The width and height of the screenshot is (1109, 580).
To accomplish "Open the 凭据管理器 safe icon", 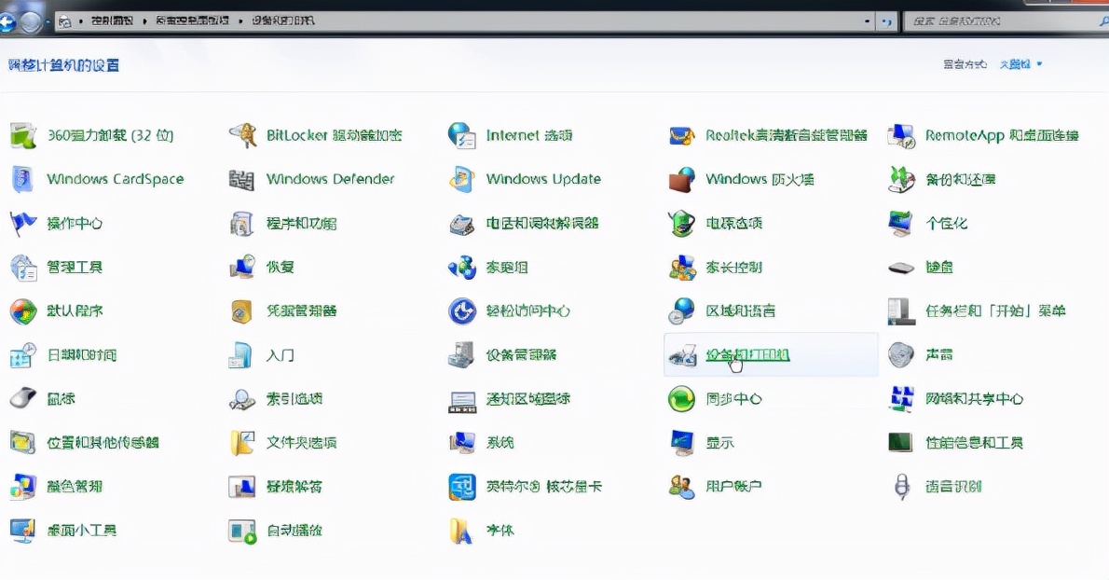I will coord(242,311).
